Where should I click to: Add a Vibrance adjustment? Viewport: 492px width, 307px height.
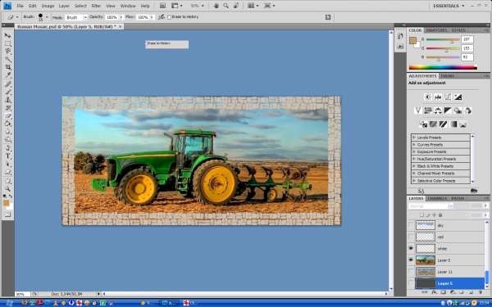tap(417, 111)
